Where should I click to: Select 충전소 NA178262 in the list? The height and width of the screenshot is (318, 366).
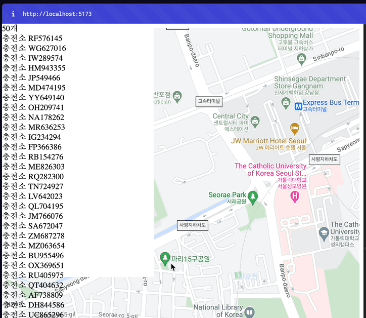(33, 117)
